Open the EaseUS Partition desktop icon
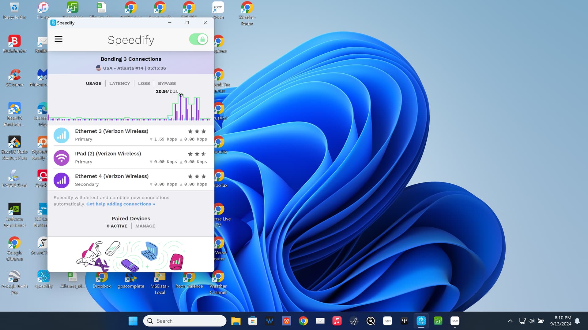The image size is (588, 330). (x=14, y=114)
